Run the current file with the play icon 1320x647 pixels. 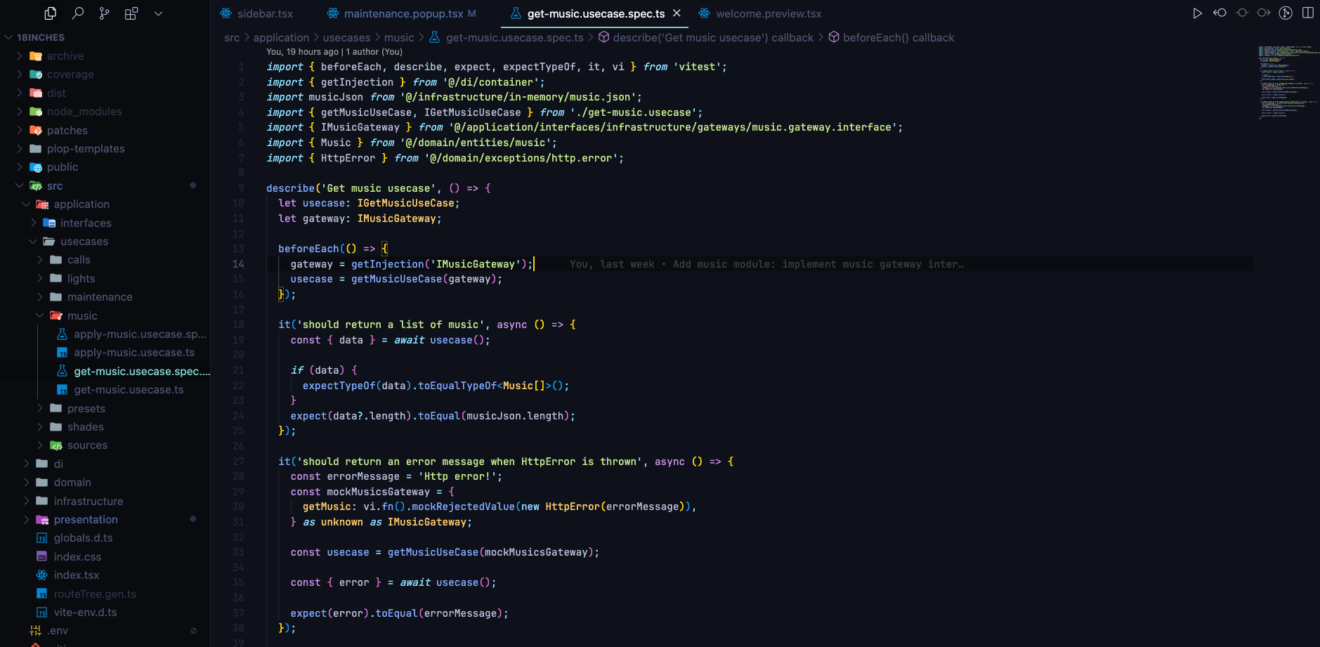pos(1198,13)
